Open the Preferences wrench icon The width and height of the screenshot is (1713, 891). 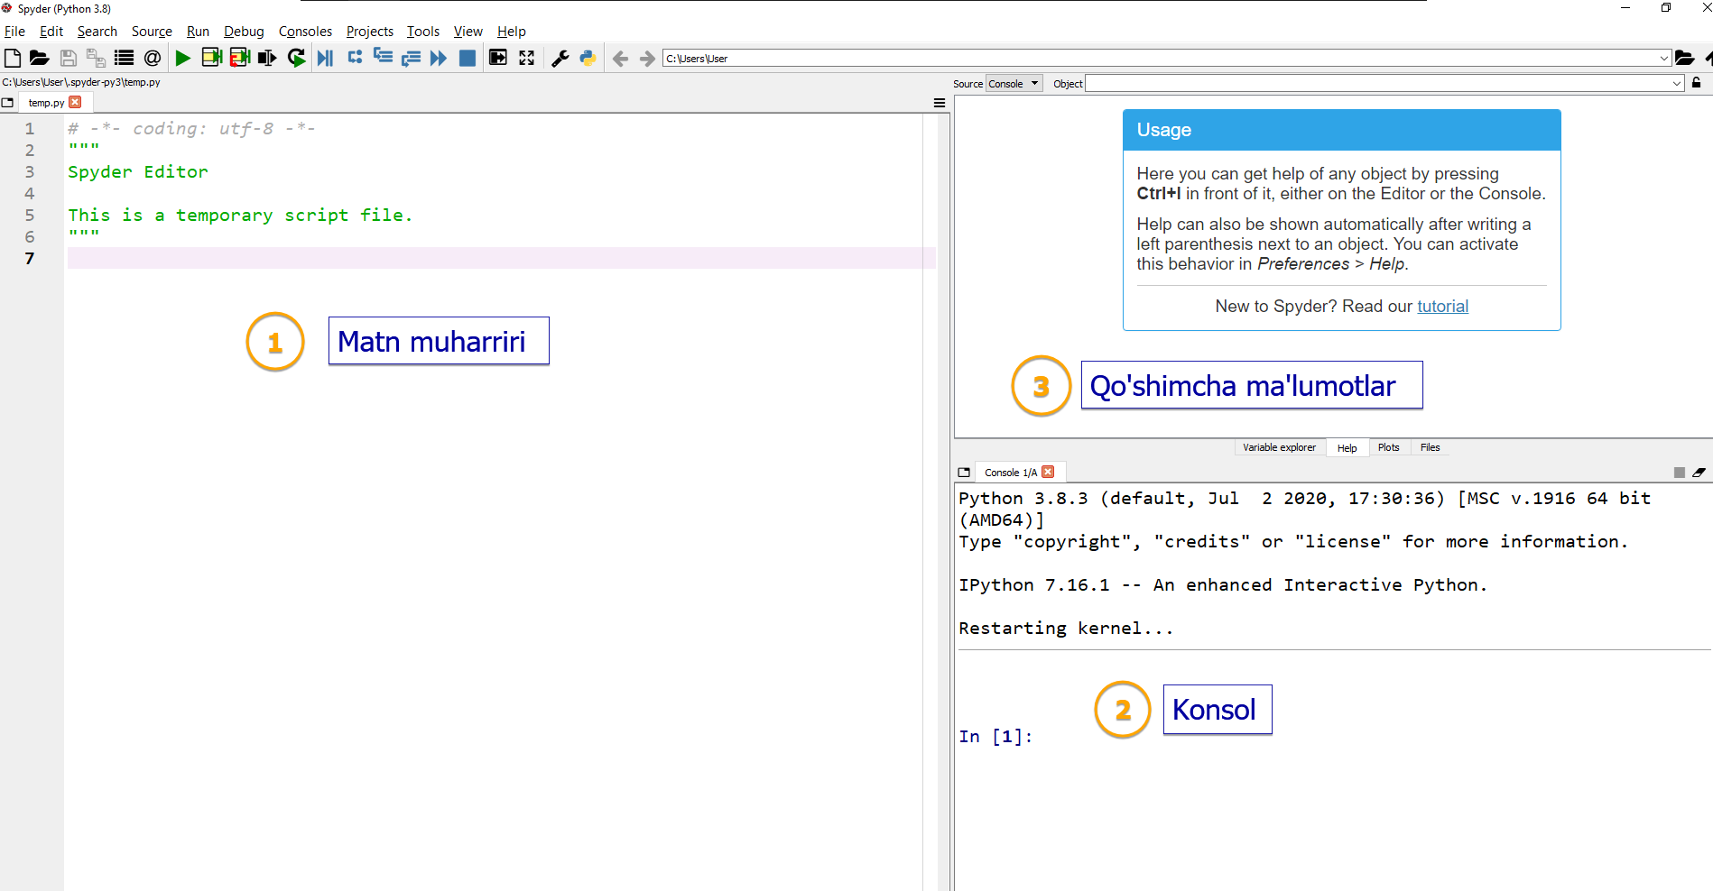tap(560, 59)
